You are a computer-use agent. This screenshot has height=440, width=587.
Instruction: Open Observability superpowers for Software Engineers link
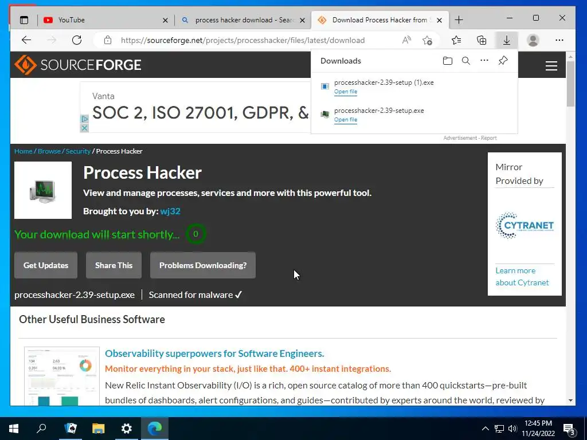point(214,353)
